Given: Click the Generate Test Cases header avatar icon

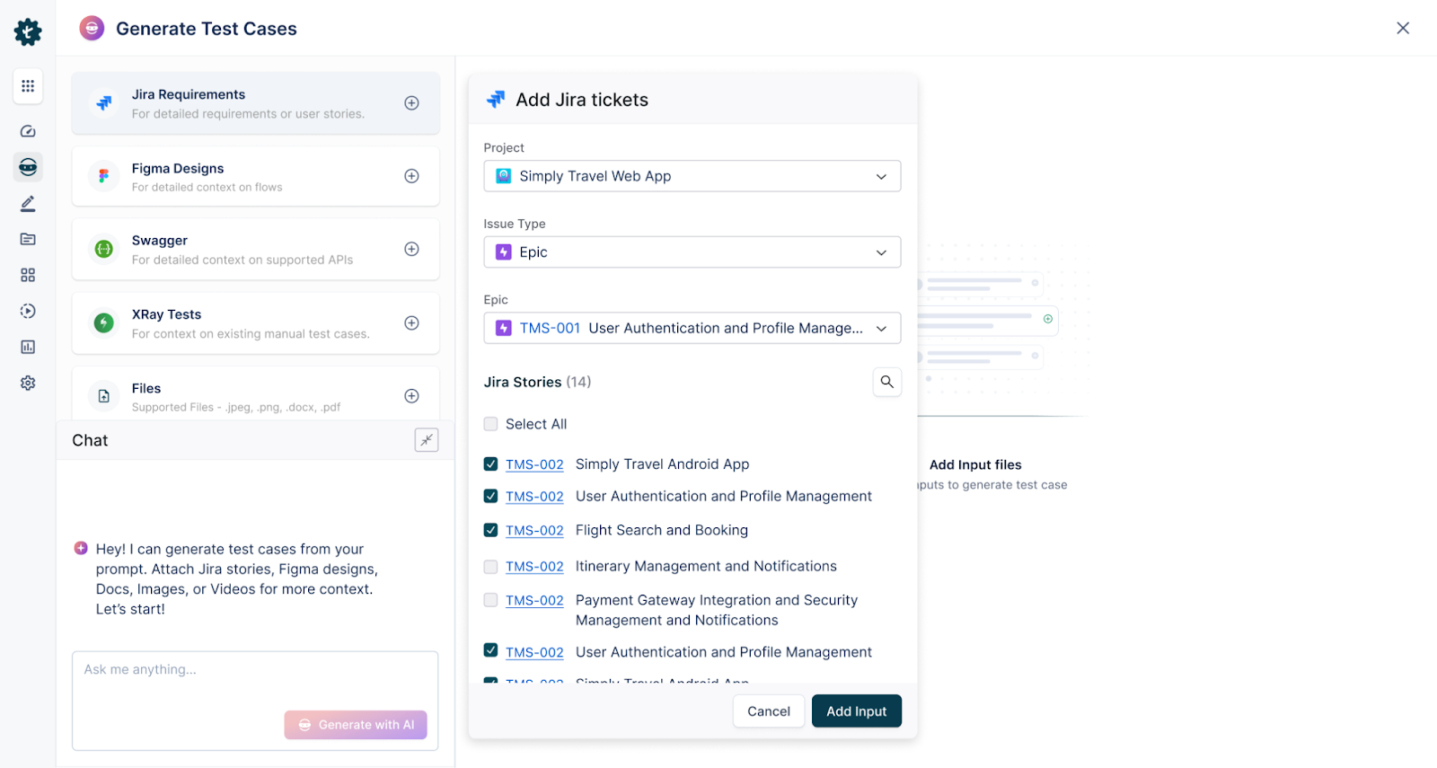Looking at the screenshot, I should pyautogui.click(x=92, y=29).
